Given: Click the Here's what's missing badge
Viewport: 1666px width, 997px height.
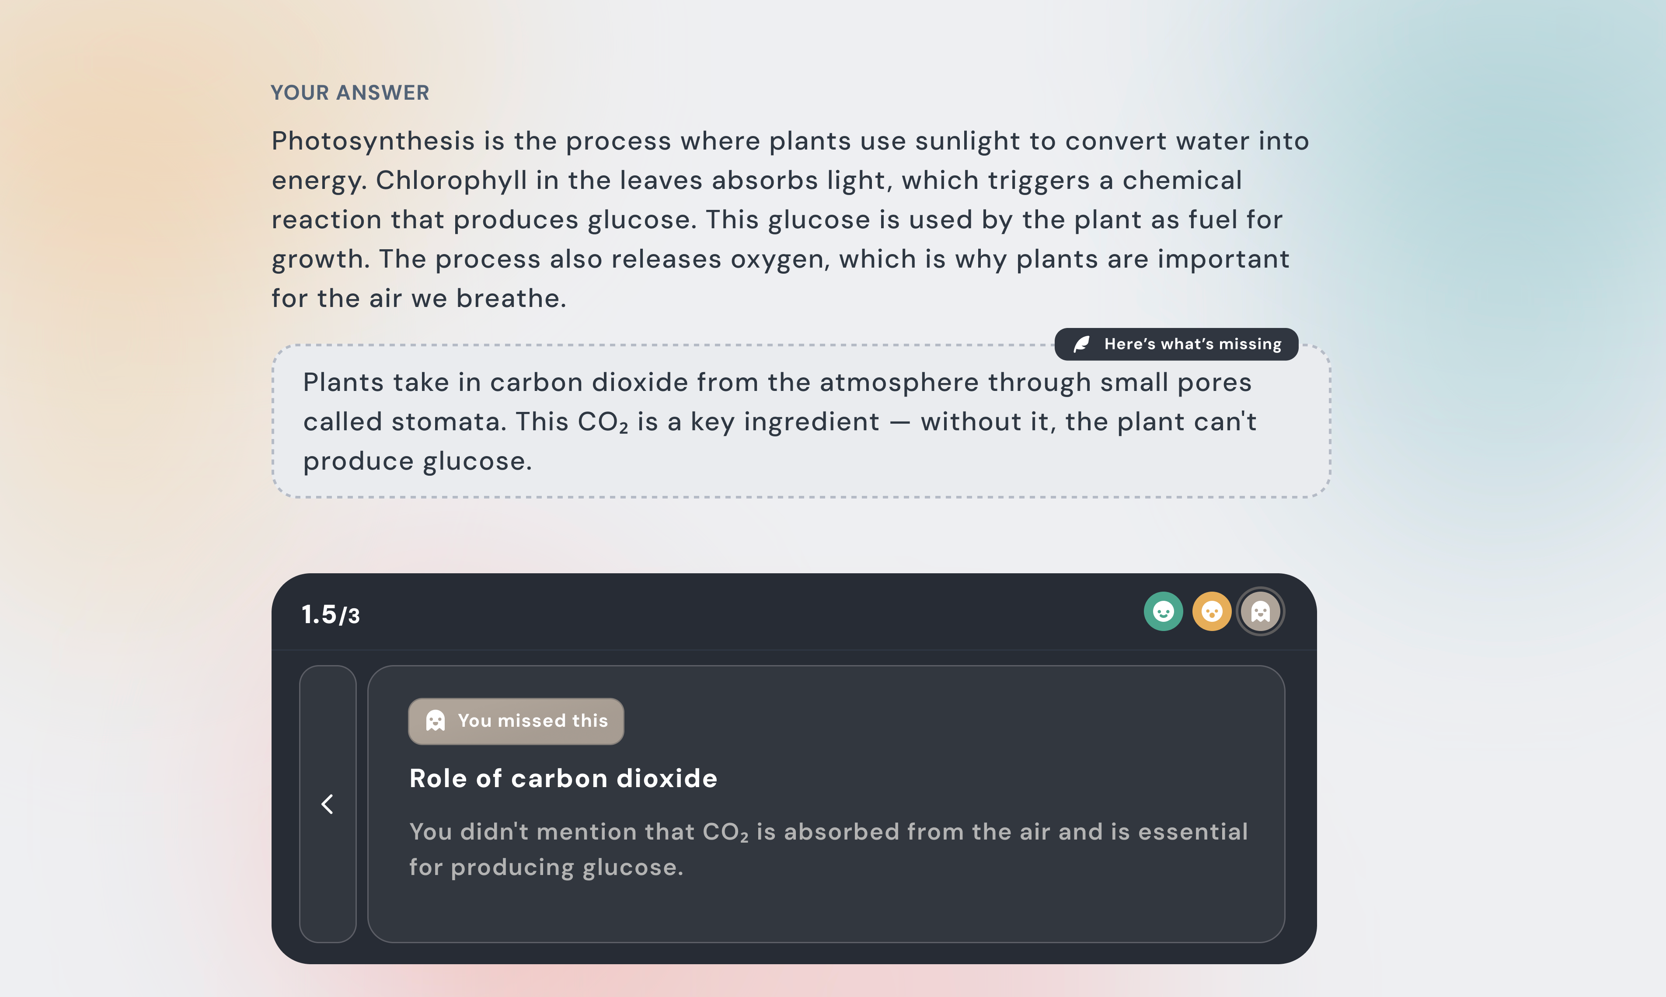Looking at the screenshot, I should coord(1176,344).
